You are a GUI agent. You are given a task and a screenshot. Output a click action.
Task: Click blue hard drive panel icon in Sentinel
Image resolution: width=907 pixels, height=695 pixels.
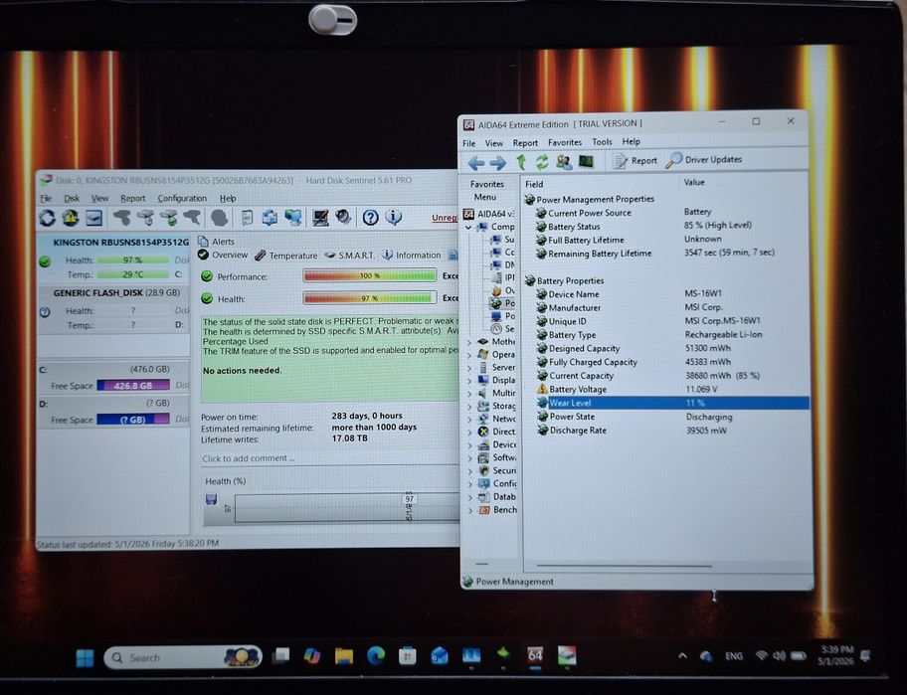(x=93, y=218)
